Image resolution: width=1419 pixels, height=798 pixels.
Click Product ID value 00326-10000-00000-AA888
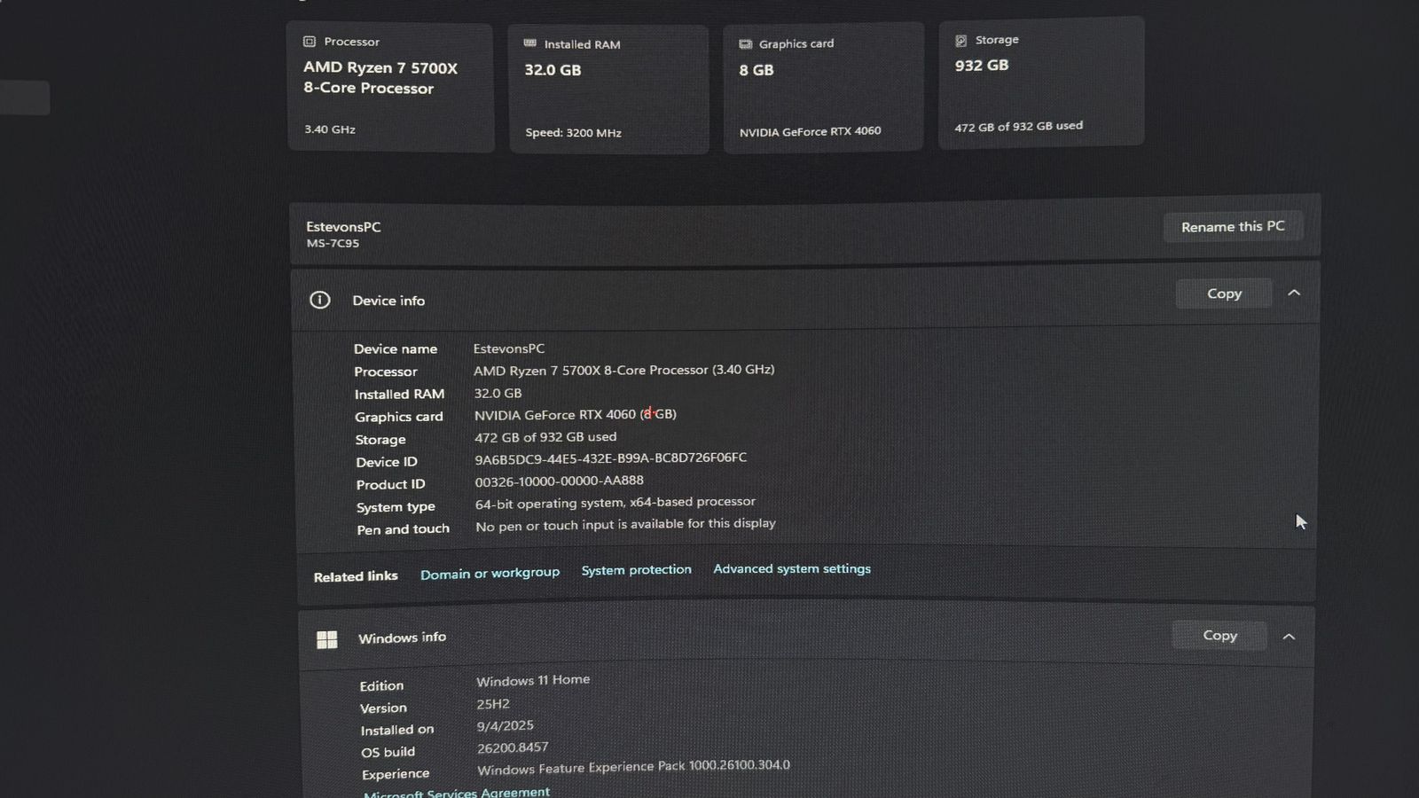click(560, 481)
